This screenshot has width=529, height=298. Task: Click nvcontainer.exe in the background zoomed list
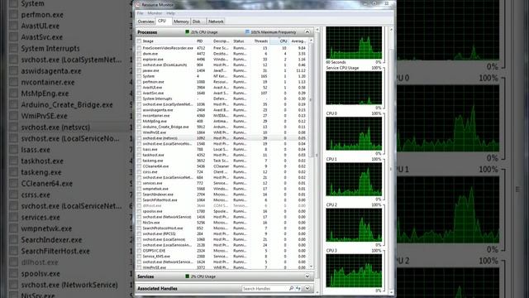pos(48,82)
